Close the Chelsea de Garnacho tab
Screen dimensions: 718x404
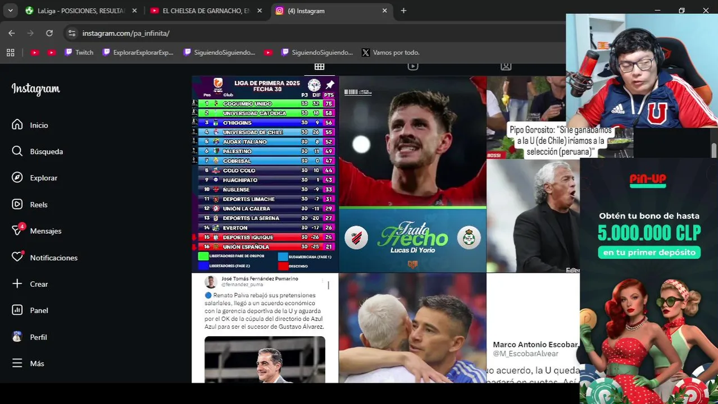260,11
